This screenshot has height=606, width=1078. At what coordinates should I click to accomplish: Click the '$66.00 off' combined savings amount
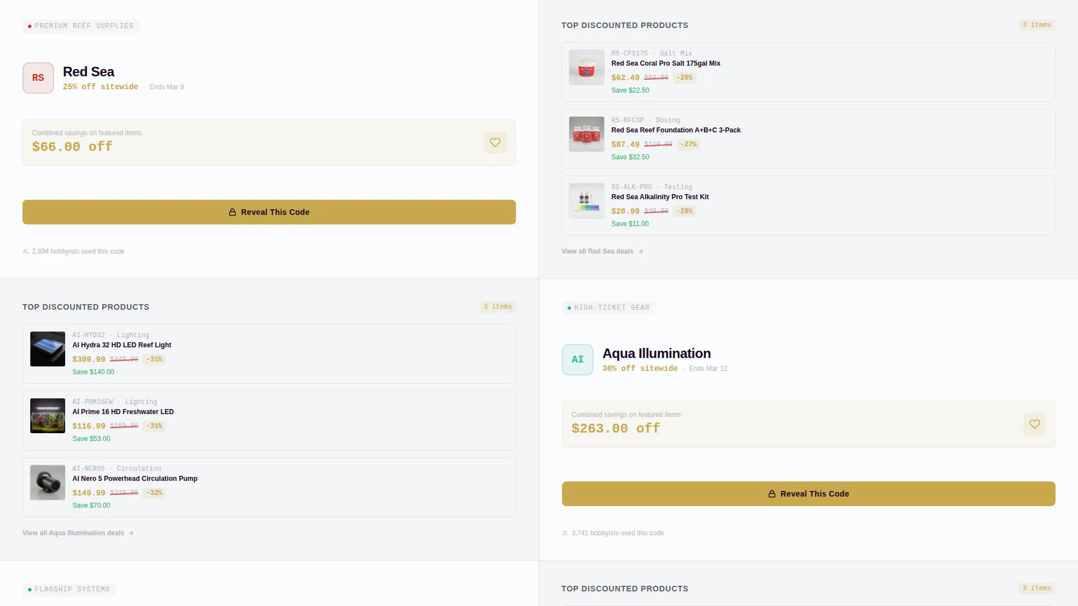coord(72,147)
